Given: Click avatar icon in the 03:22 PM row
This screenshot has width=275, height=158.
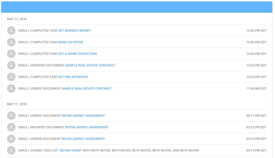Looking at the screenshot, I should pyautogui.click(x=11, y=127).
